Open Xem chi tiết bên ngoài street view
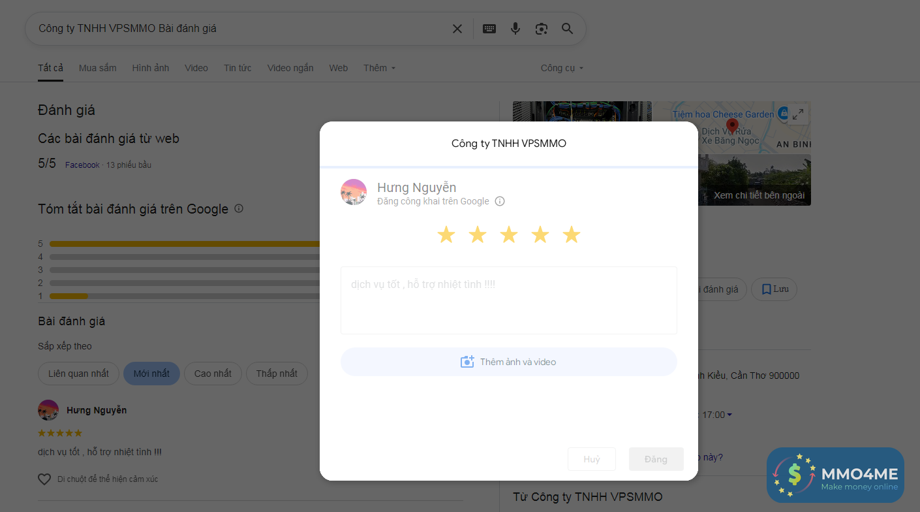The height and width of the screenshot is (512, 920). [756, 180]
